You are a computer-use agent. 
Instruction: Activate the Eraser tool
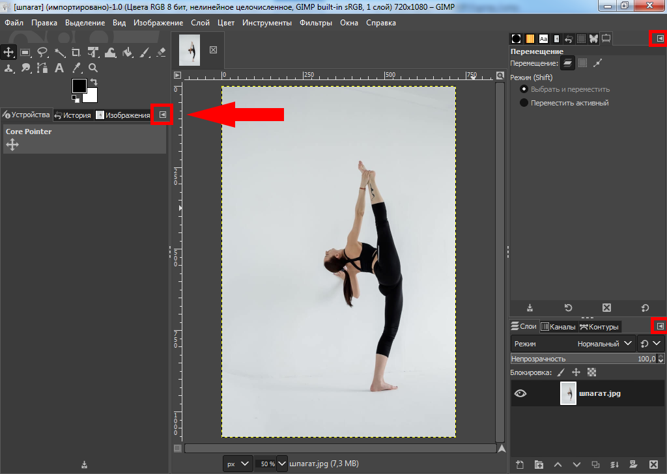[x=162, y=53]
